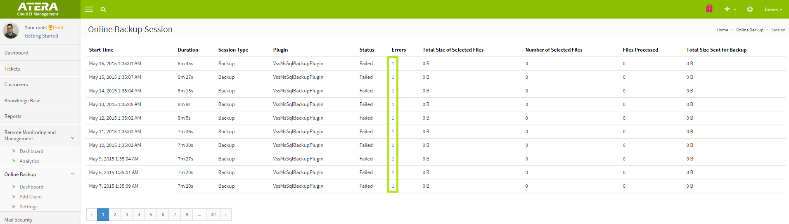Screen dimensions: 789x224
Task: Click the search magnifier icon
Action: click(103, 9)
